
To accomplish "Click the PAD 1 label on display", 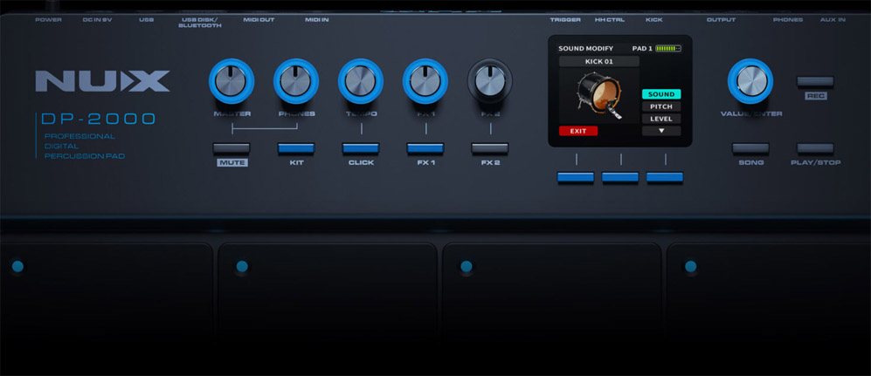I will 642,48.
